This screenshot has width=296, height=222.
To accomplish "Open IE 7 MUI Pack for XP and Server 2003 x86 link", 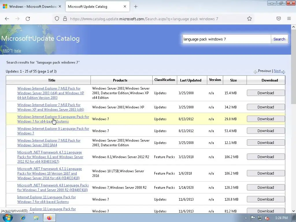I will click(x=51, y=107).
